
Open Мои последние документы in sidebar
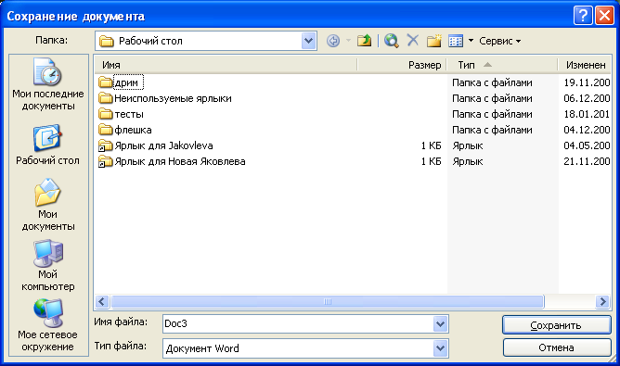click(x=48, y=85)
